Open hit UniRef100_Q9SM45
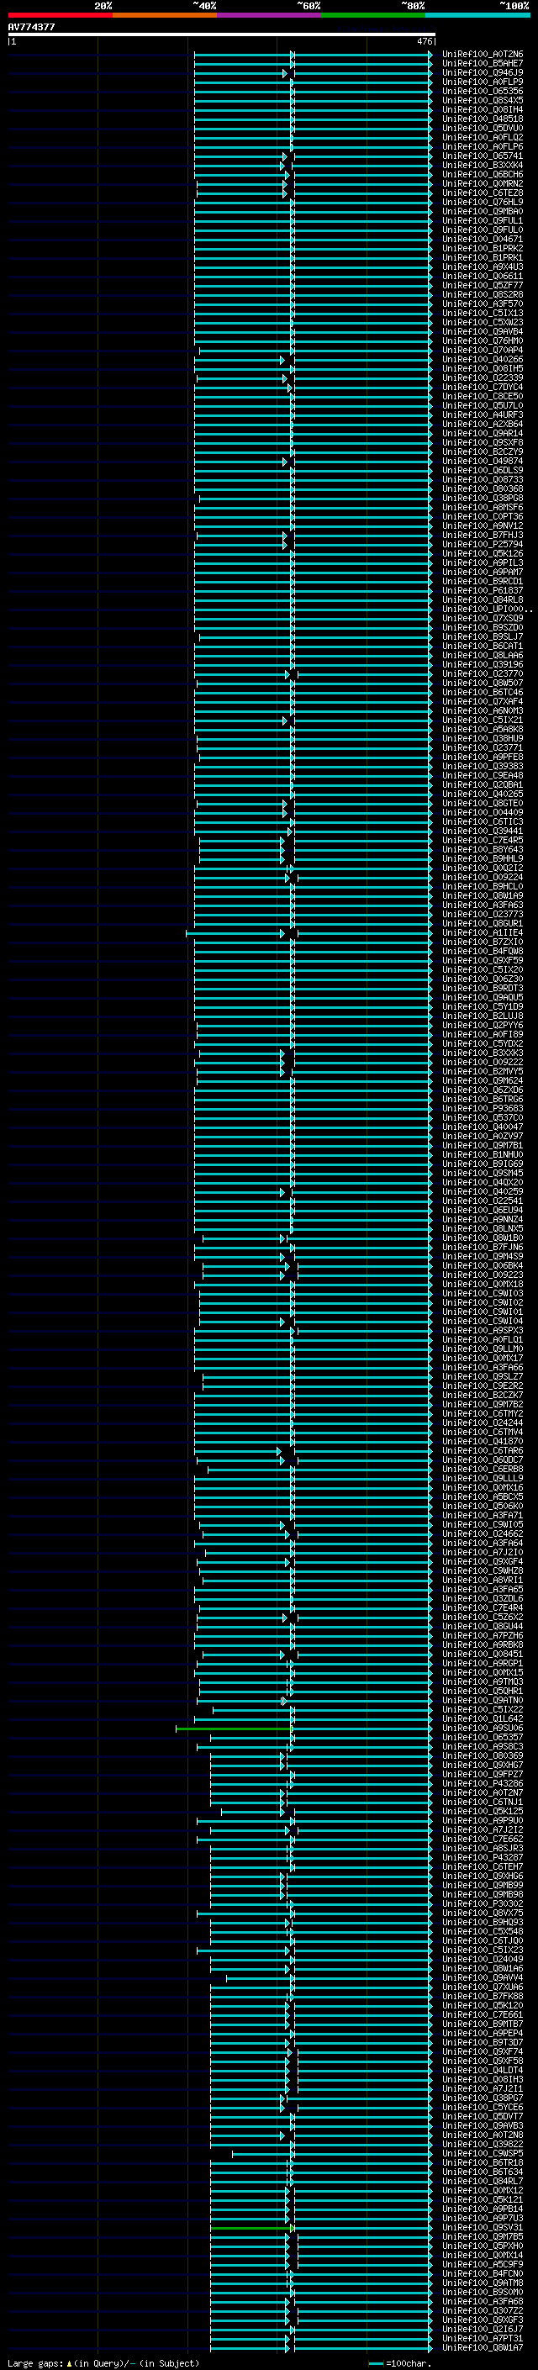Screen dimensions: 538x2370 click(483, 1173)
